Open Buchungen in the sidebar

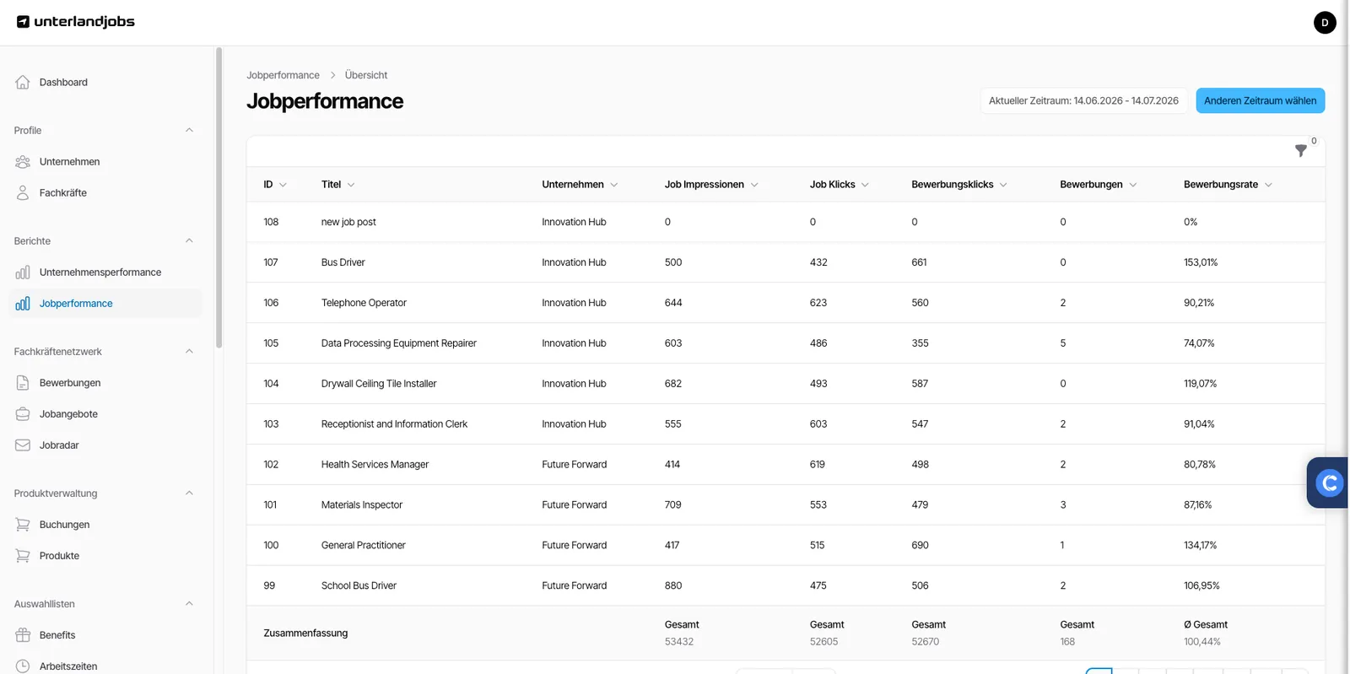coord(64,524)
